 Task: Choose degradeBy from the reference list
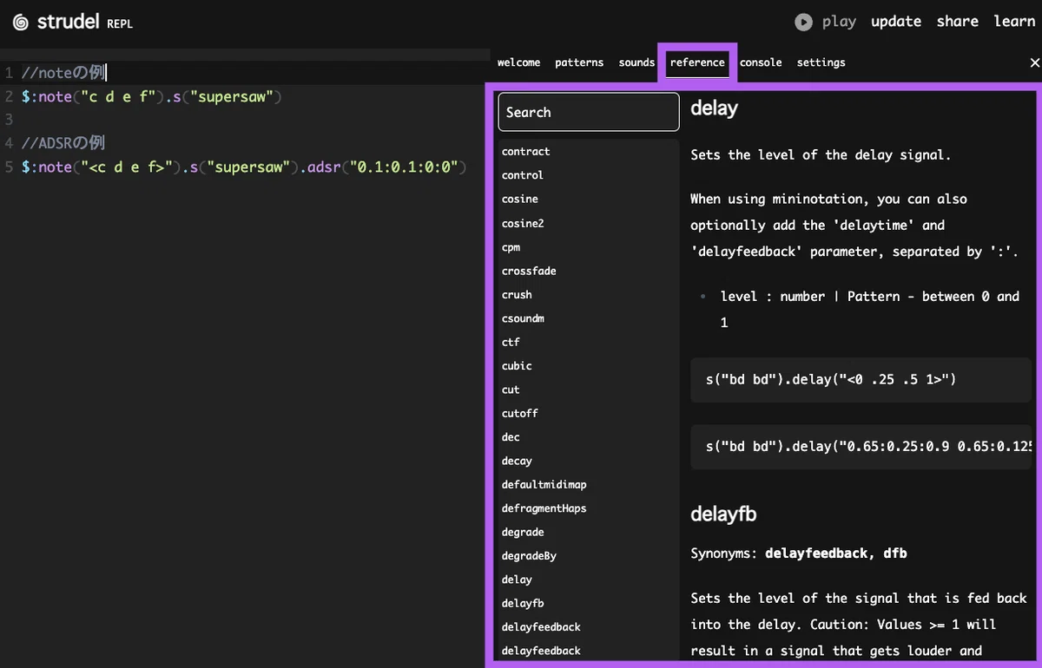click(x=529, y=555)
